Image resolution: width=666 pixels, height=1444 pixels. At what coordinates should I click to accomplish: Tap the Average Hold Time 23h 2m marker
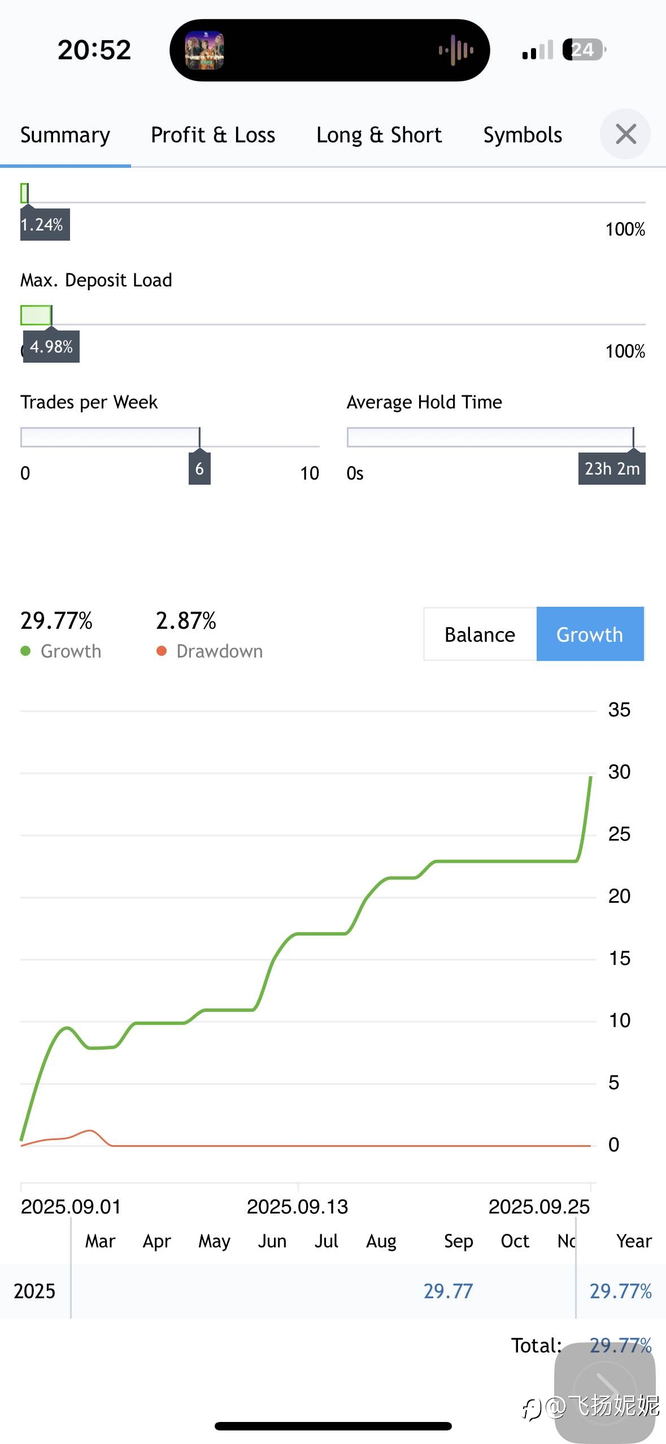click(x=612, y=469)
